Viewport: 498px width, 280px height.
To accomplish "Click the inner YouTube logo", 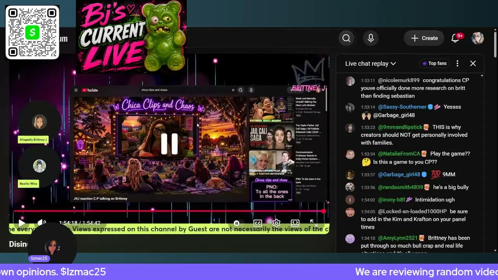I will [90, 90].
